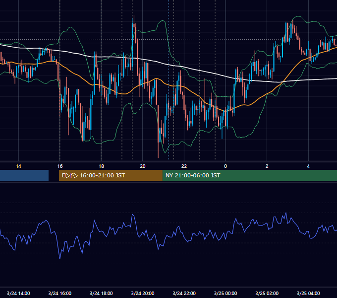Image resolution: width=337 pixels, height=298 pixels.
Task: Click the 3/25 04:00 time label
Action: [x=308, y=293]
